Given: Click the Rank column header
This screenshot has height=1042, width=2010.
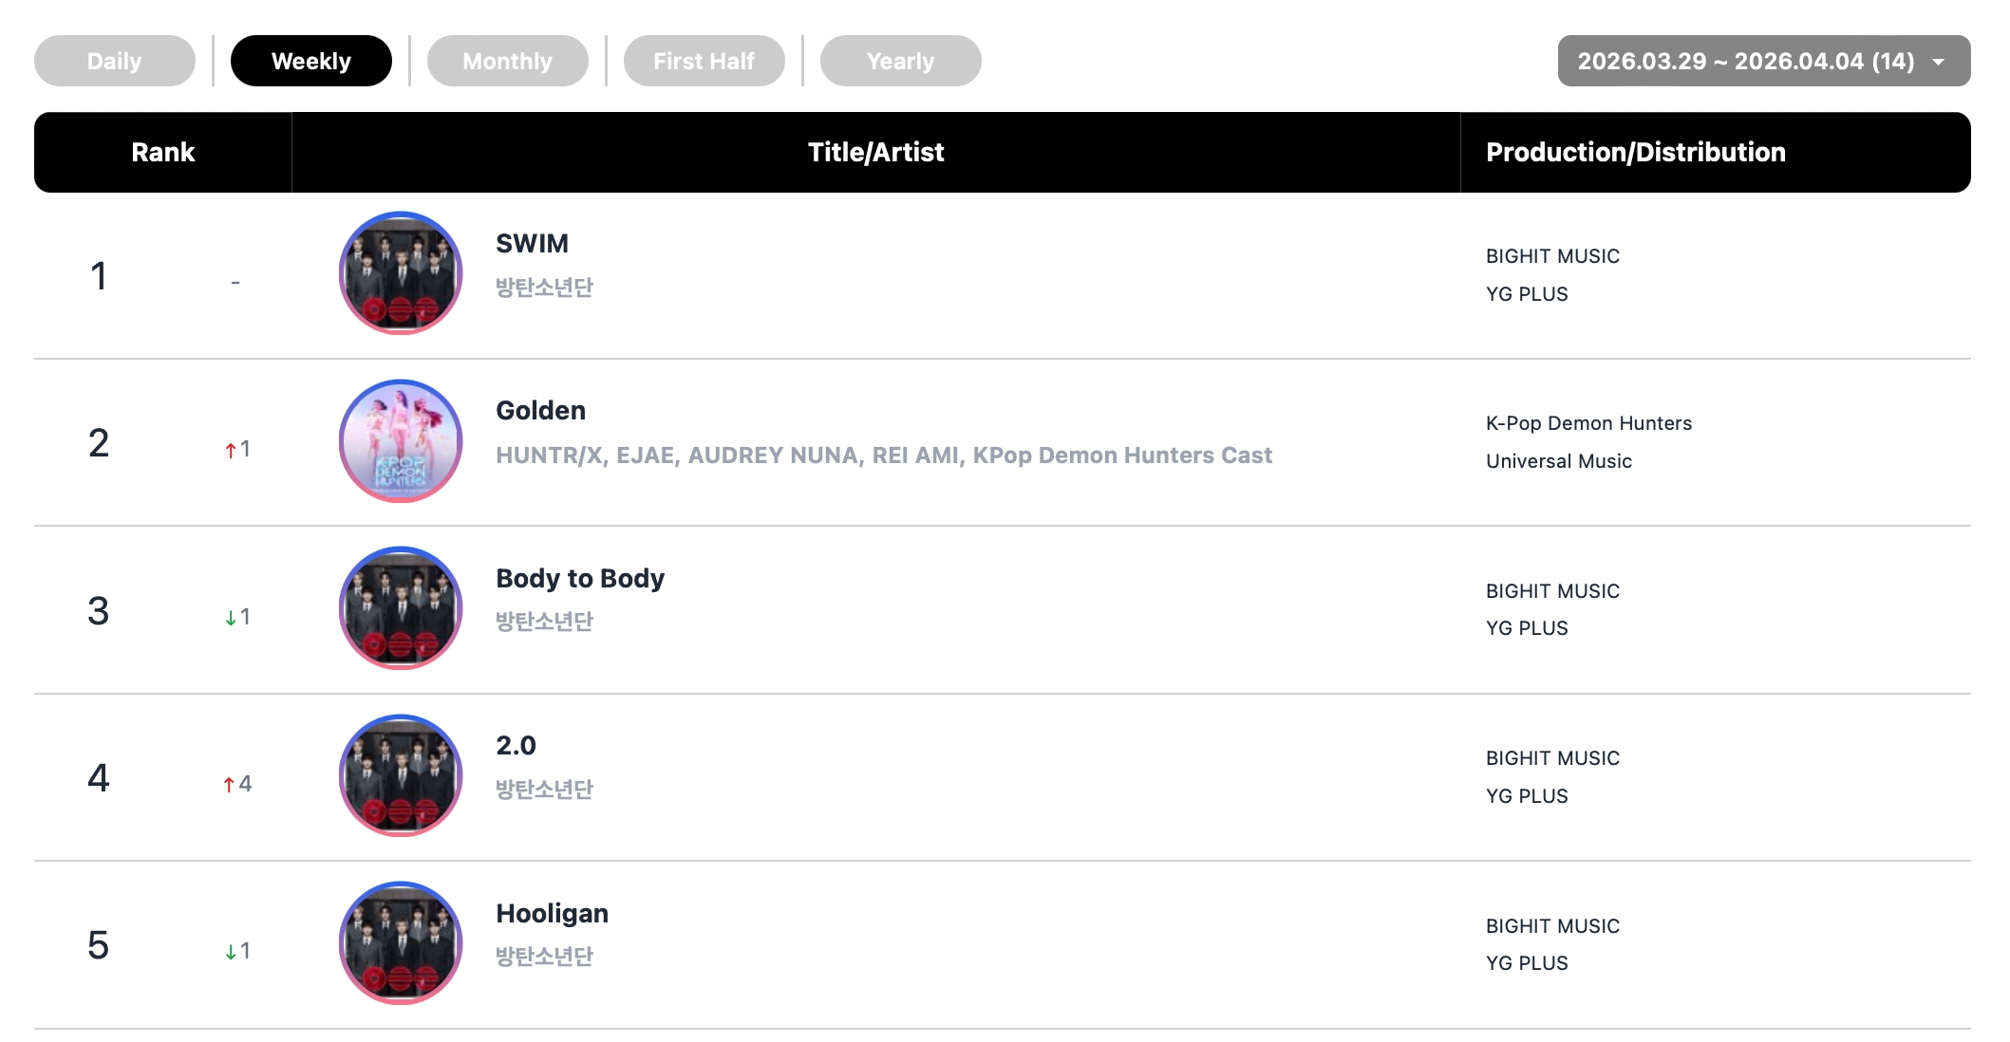Looking at the screenshot, I should [162, 153].
